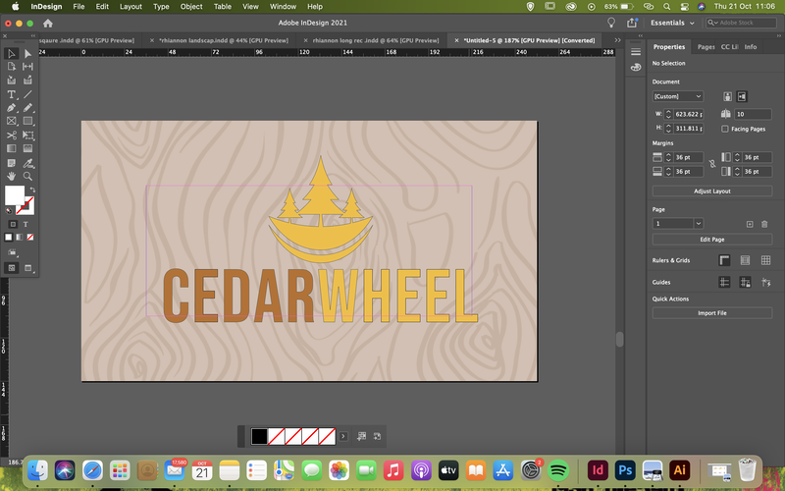The height and width of the screenshot is (491, 785).
Task: Select the Type tool
Action: [11, 94]
